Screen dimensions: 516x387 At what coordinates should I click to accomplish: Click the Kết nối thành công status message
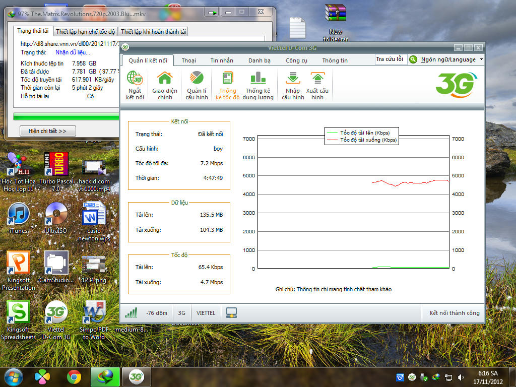pyautogui.click(x=455, y=313)
